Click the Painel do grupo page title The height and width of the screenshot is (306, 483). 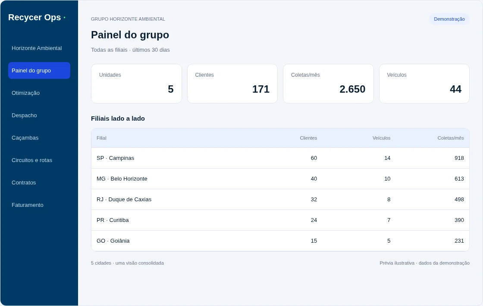click(130, 35)
